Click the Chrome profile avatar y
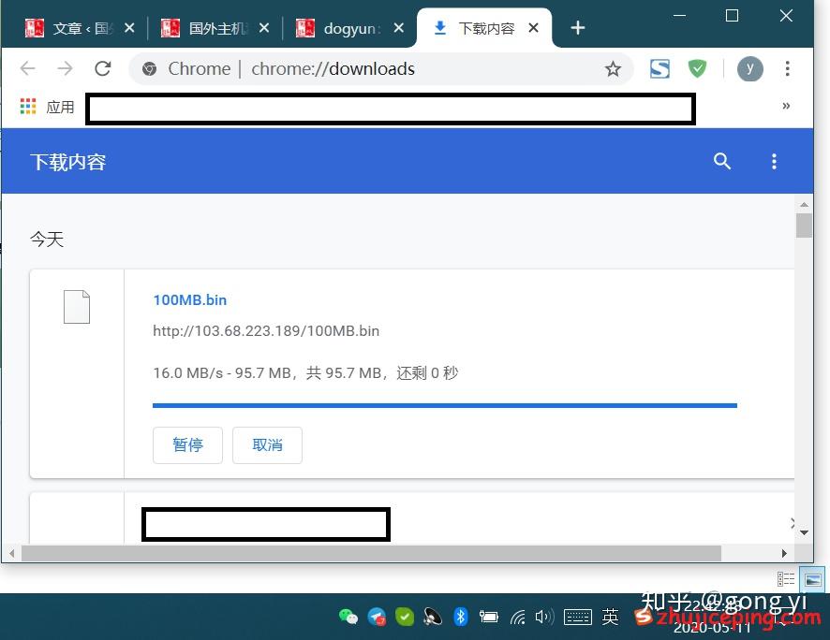 coord(749,68)
